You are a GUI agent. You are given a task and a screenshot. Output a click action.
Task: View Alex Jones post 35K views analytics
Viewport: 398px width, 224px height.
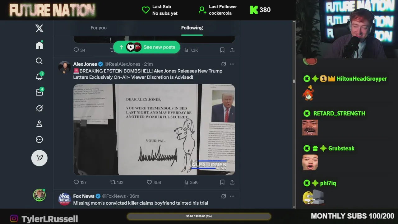tap(191, 182)
